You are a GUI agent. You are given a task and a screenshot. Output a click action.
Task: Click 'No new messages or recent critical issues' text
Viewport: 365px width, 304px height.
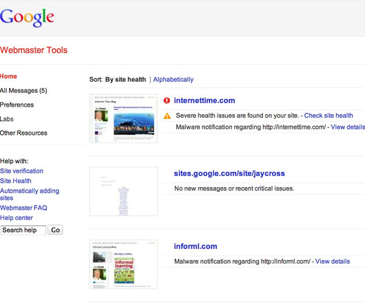pos(234,188)
